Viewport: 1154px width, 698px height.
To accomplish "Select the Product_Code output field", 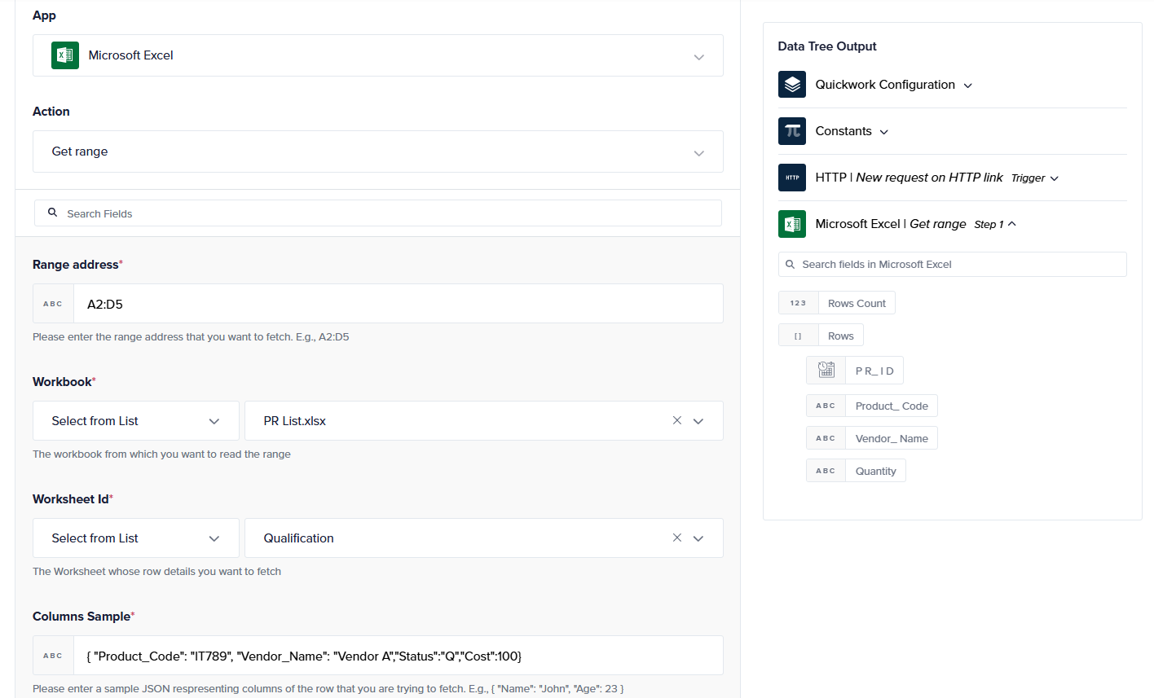I will (x=872, y=406).
